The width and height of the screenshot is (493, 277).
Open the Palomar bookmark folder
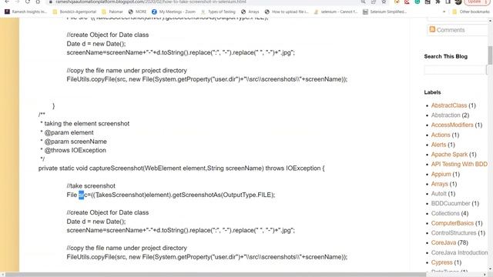click(112, 12)
